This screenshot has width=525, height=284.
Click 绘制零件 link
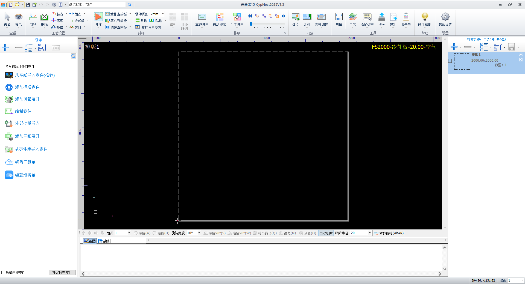(x=23, y=111)
